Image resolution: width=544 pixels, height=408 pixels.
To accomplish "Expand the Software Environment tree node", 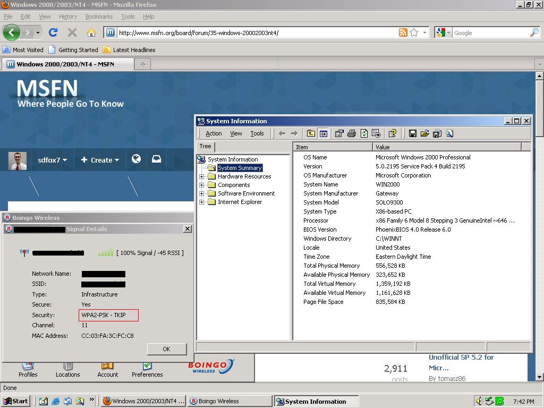I will [201, 193].
